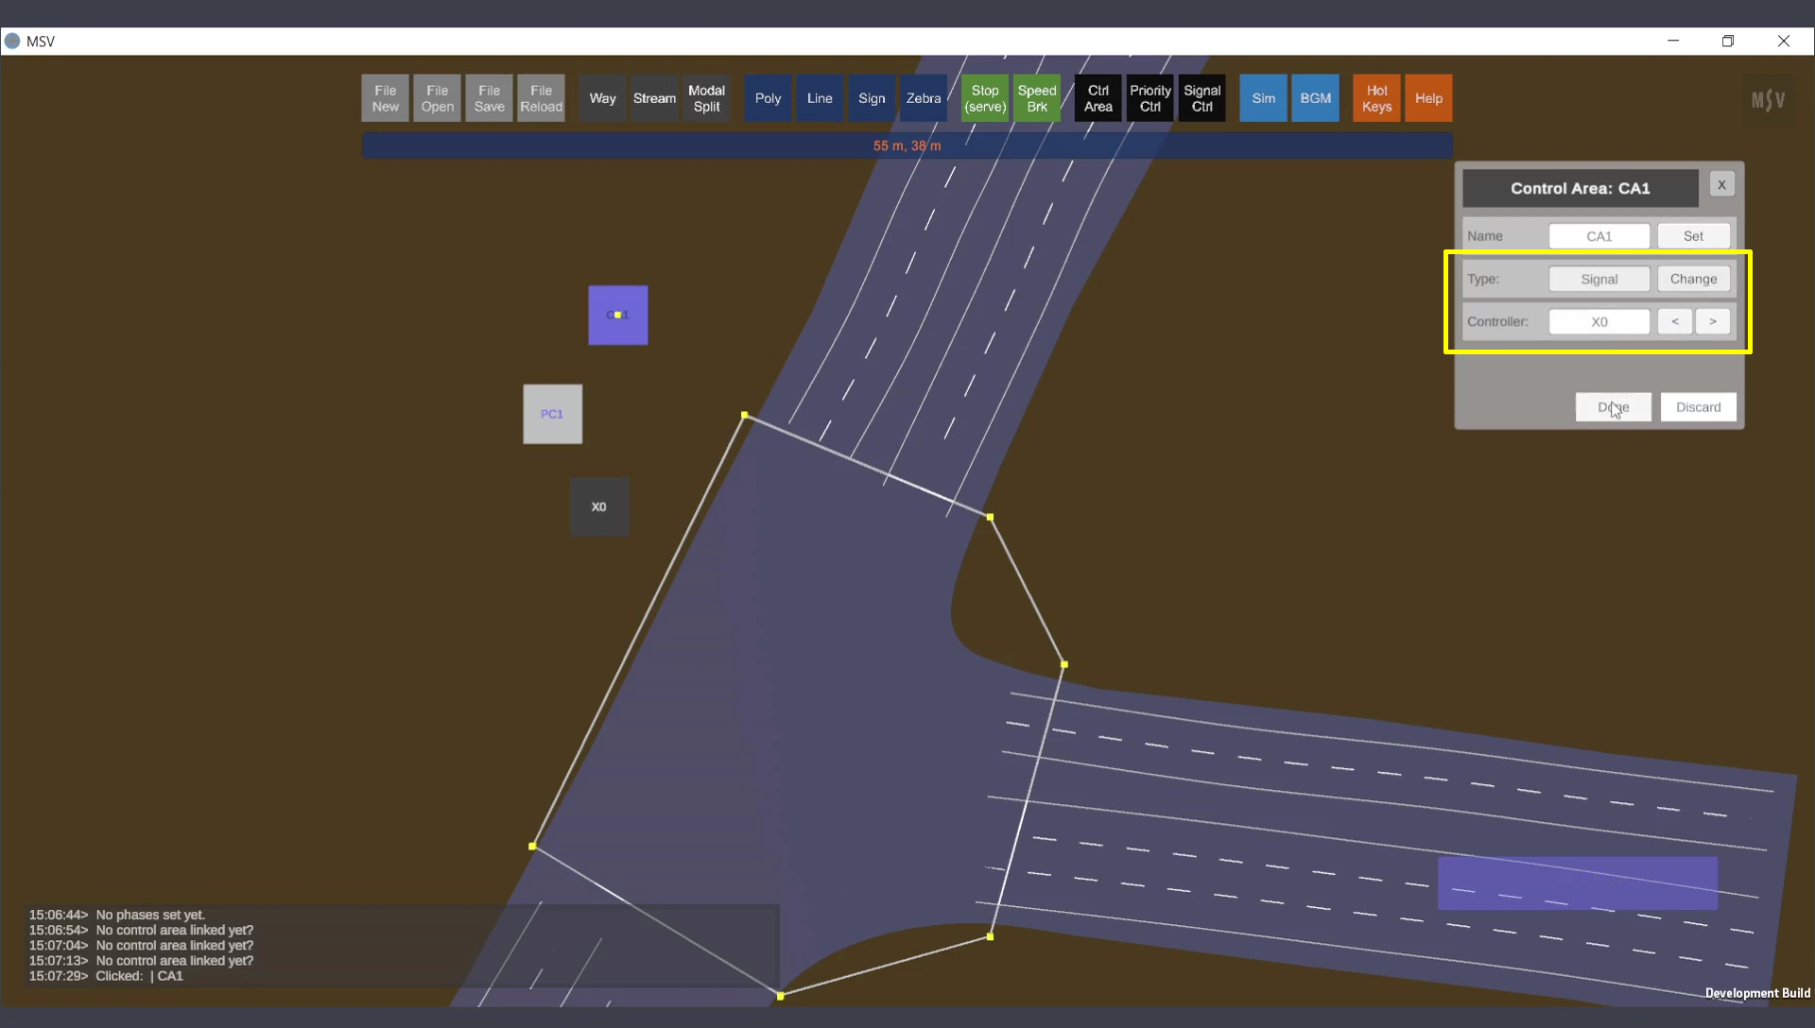The width and height of the screenshot is (1815, 1028).
Task: Select the PC1 node box
Action: click(x=552, y=414)
